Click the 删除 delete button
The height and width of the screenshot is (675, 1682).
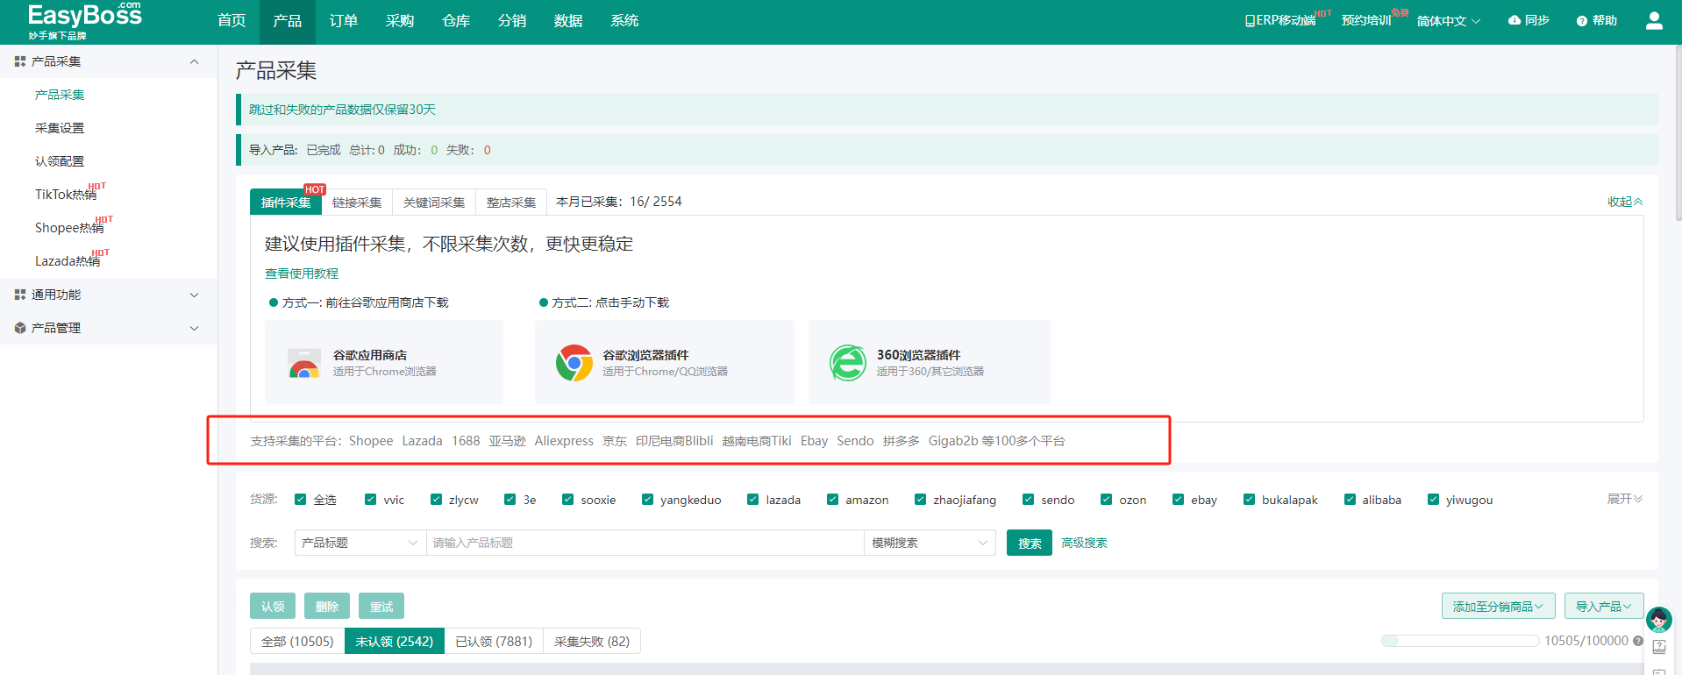point(327,606)
